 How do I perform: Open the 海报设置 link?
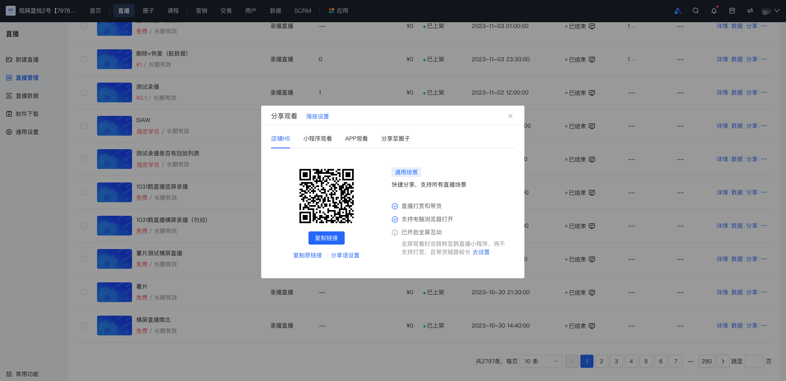318,116
